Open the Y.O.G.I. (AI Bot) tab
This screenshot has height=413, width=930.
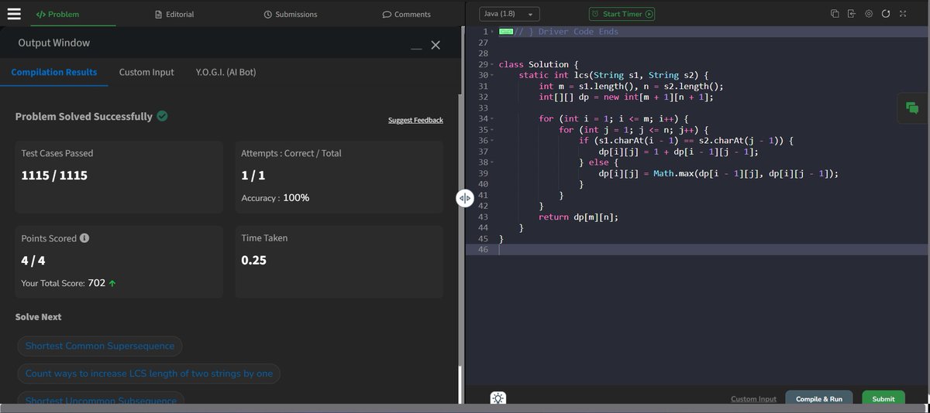(x=226, y=72)
